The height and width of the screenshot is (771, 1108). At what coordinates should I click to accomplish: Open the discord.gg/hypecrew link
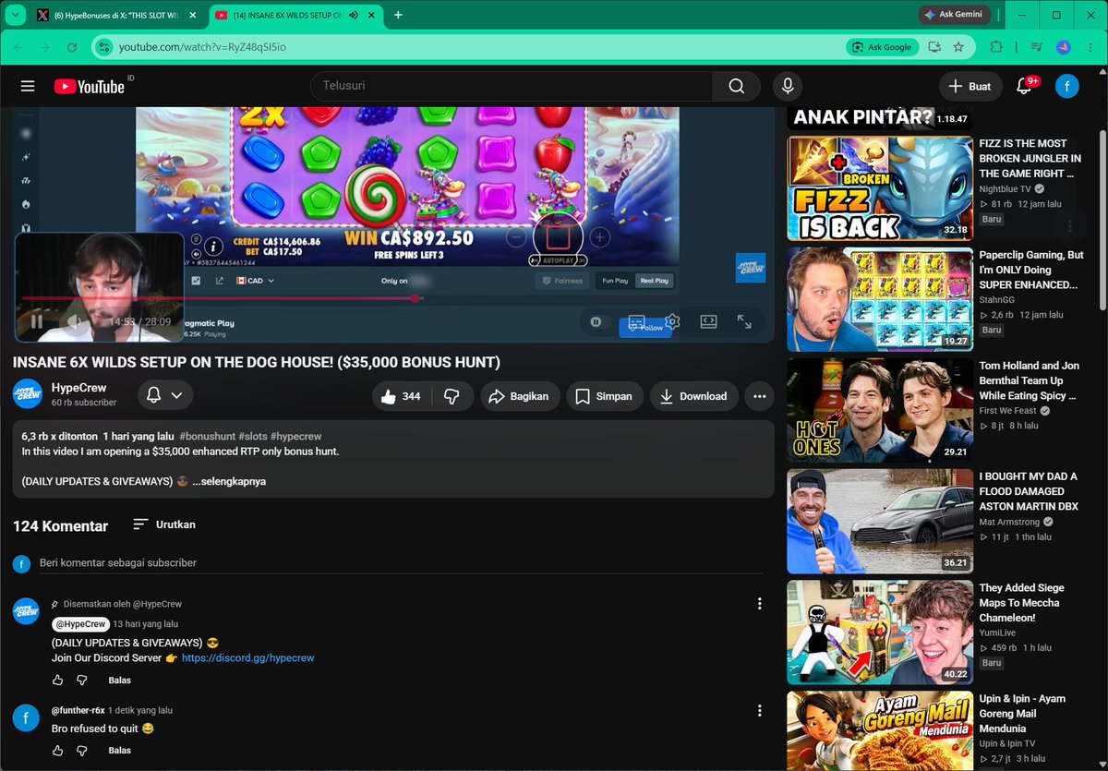(x=248, y=658)
